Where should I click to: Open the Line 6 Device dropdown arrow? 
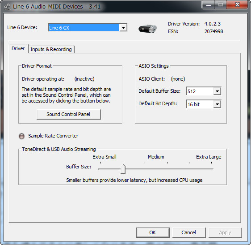pos(123,28)
